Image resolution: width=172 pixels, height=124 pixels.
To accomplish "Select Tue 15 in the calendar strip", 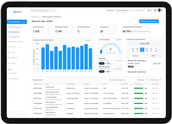I will [x=142, y=50].
